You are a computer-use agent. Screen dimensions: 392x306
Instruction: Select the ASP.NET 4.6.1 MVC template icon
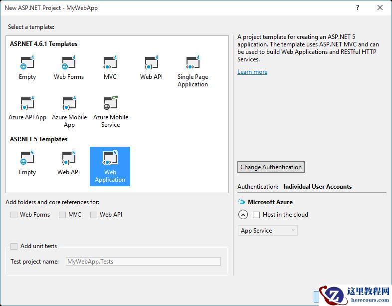pyautogui.click(x=110, y=62)
